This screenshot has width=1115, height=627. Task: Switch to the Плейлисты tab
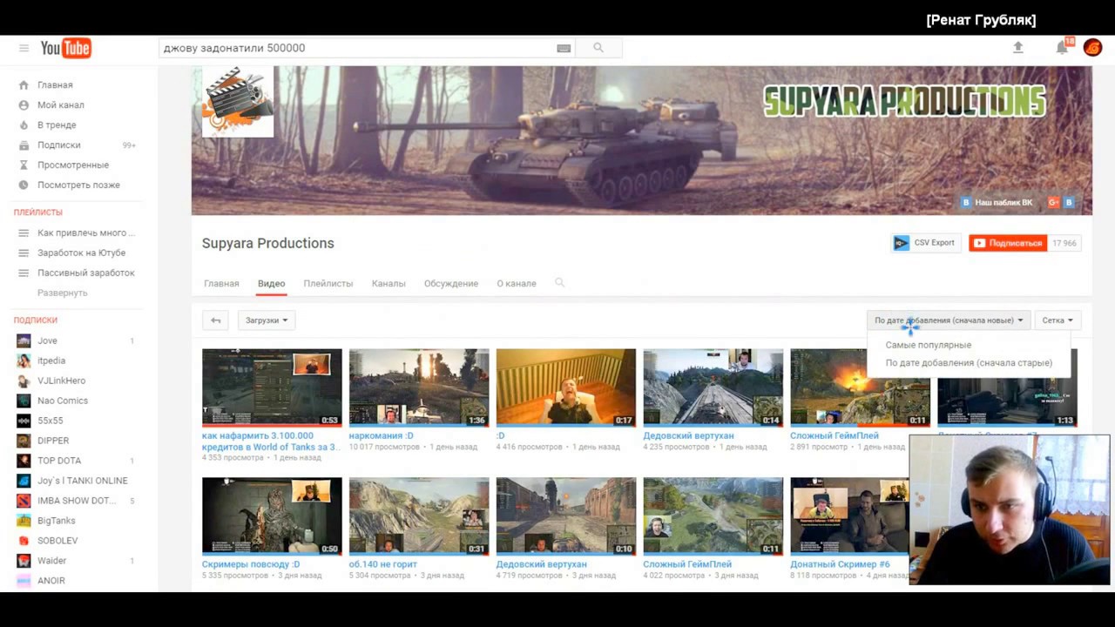pyautogui.click(x=328, y=283)
